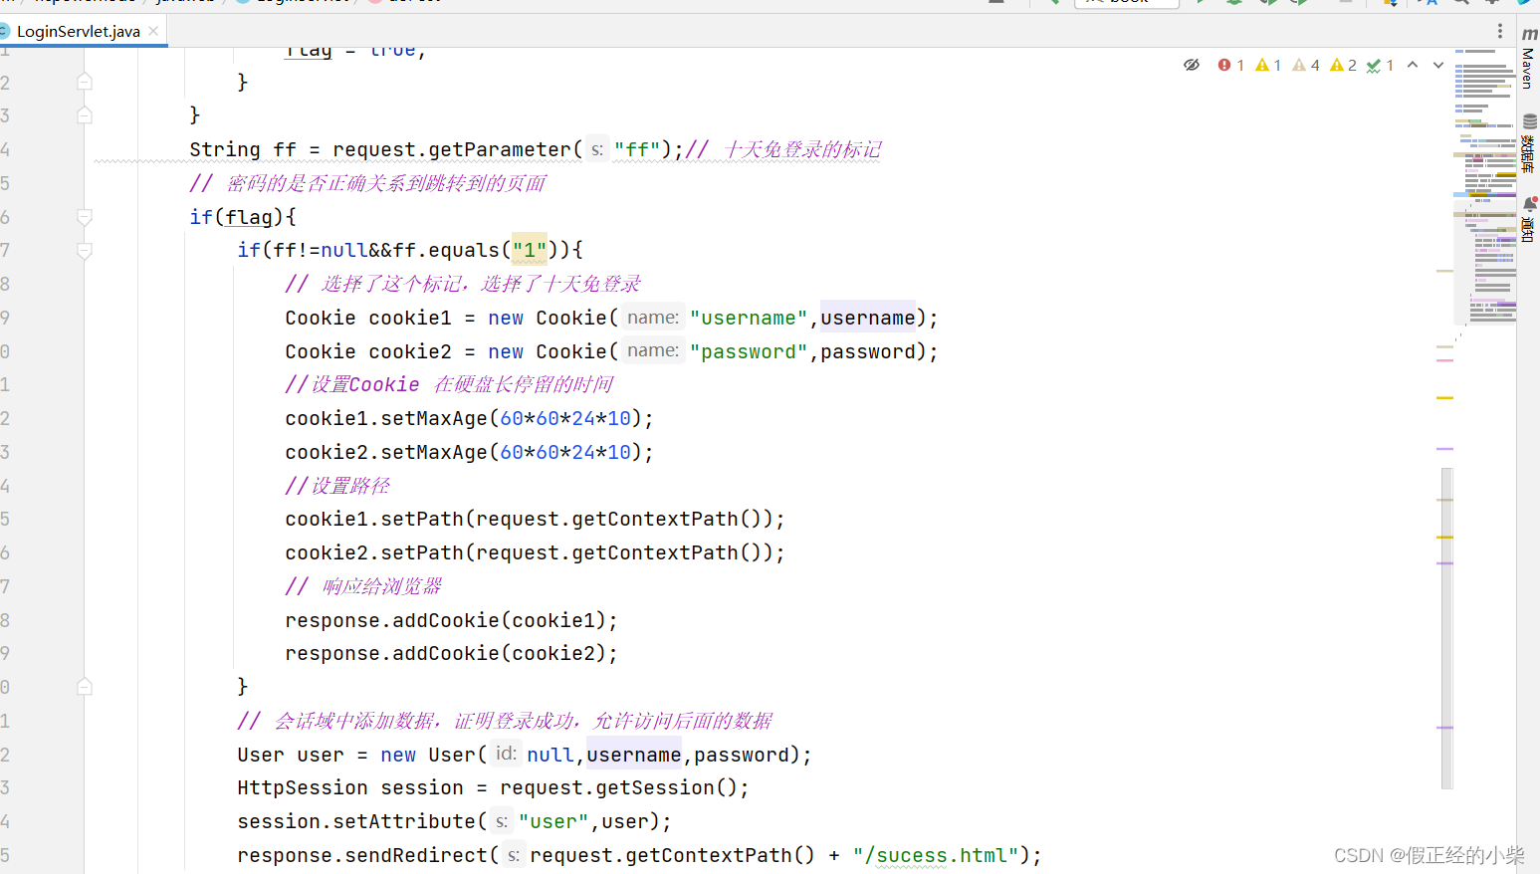Open the 通知 notifications panel
Screen dimensions: 1540x874
coord(1529,219)
